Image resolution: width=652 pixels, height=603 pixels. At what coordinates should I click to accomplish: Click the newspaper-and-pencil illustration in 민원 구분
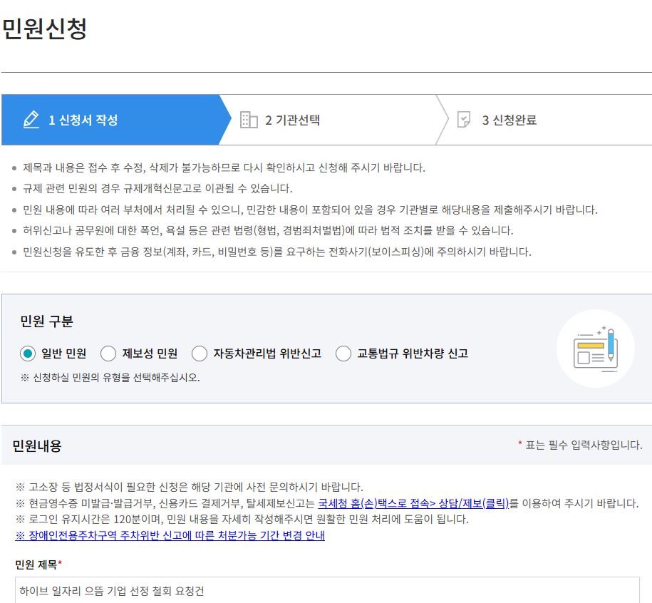click(596, 348)
